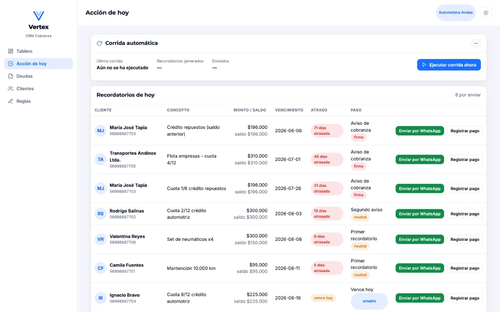
Task: Click the RS avatar of Rodrigo Salinas
Action: (x=100, y=214)
